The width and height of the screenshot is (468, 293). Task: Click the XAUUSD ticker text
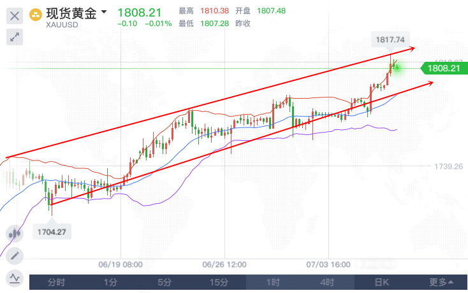coord(61,24)
